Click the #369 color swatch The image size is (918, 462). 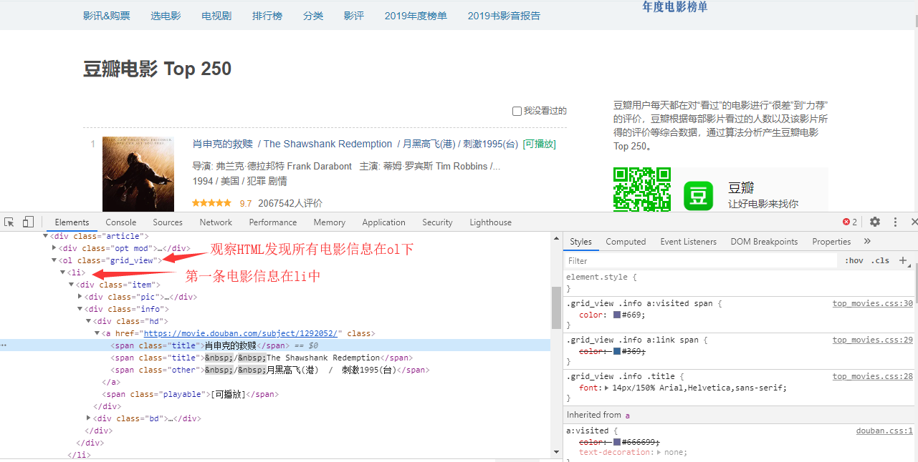tap(617, 352)
